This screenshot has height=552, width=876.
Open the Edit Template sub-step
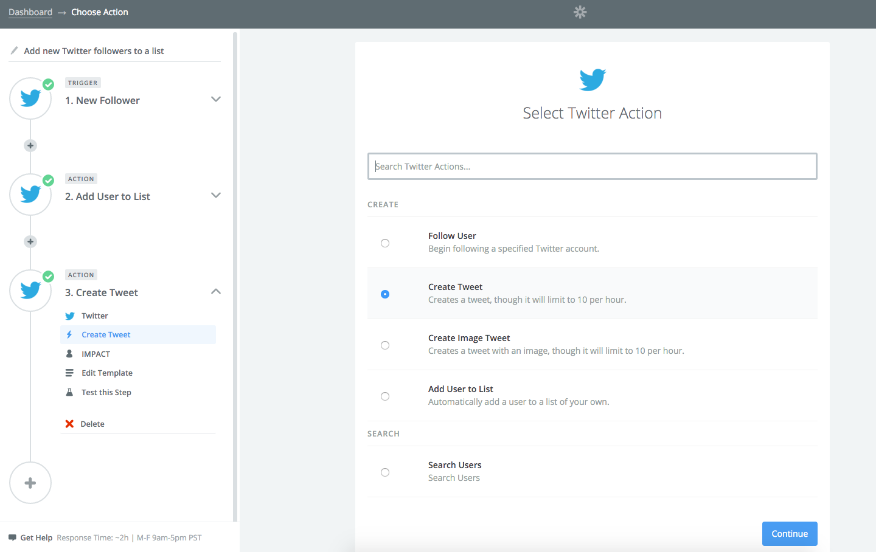coord(138,373)
